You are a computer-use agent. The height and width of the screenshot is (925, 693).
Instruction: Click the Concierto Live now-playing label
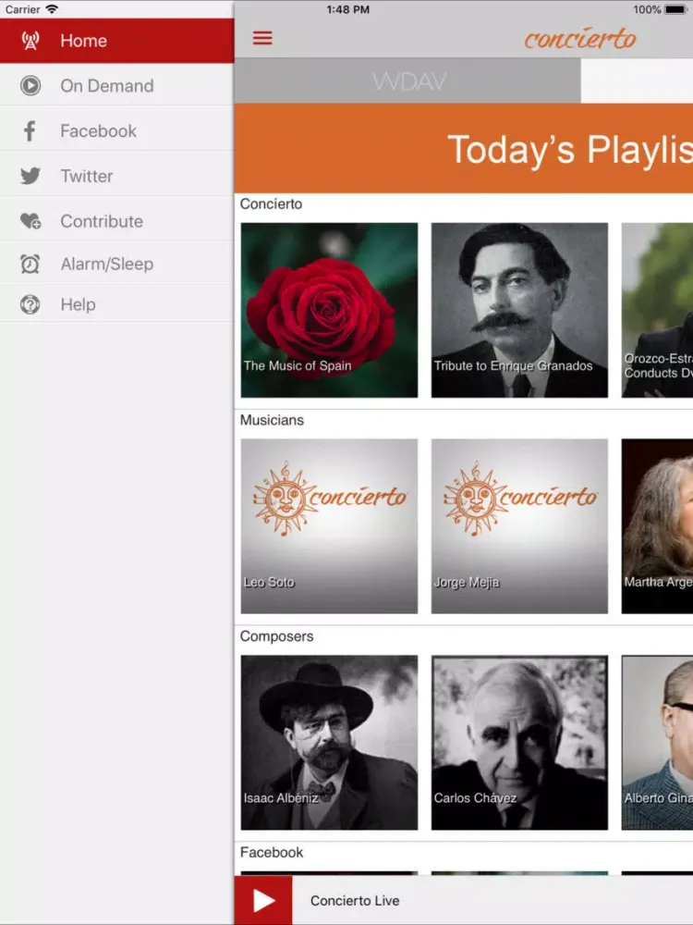[x=355, y=900]
